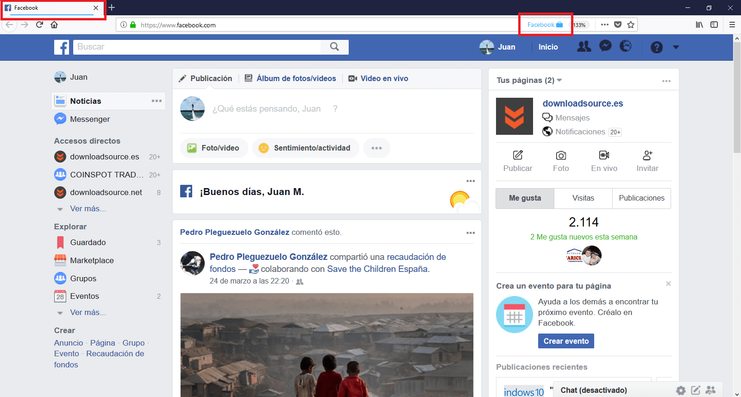Image resolution: width=741 pixels, height=397 pixels.
Task: Open page actions three-dot menu
Action: (x=605, y=25)
